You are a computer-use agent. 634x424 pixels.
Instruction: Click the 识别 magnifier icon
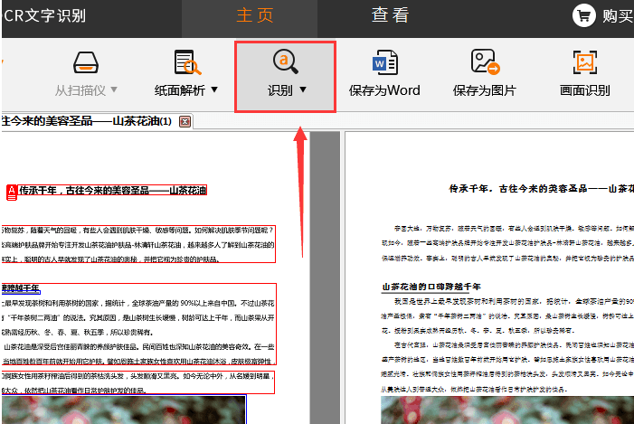click(x=286, y=61)
